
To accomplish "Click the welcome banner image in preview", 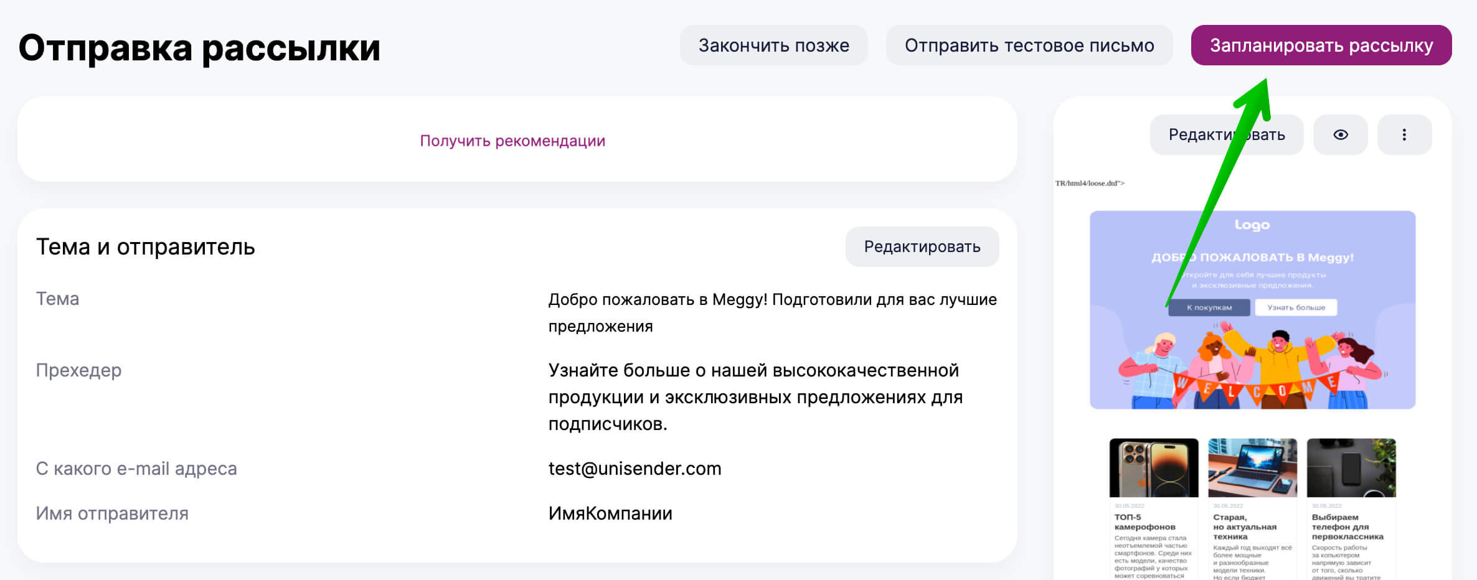I will point(1252,310).
